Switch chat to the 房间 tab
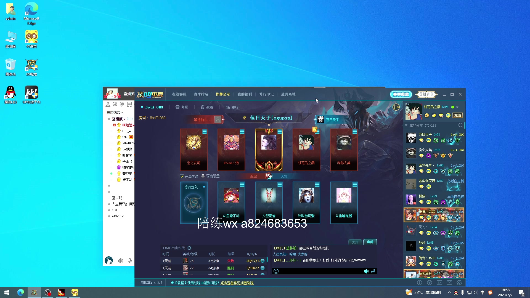Image resolution: width=530 pixels, height=298 pixels. coord(370,242)
